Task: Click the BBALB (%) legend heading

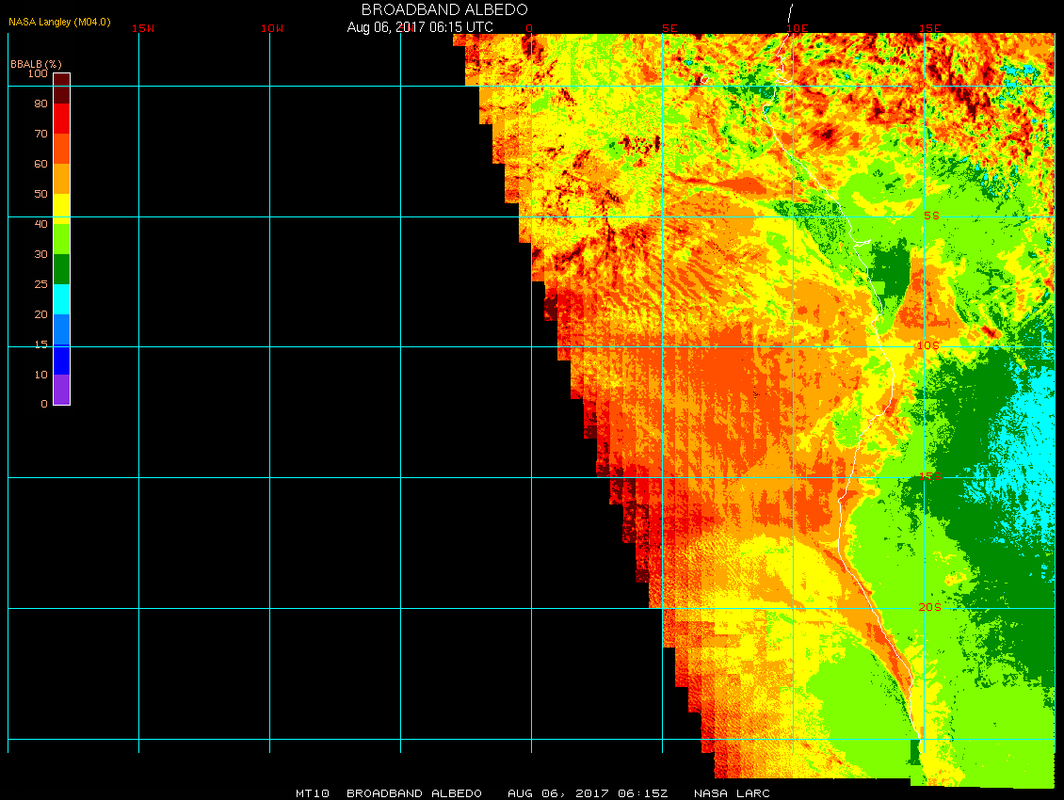Action: pyautogui.click(x=36, y=63)
